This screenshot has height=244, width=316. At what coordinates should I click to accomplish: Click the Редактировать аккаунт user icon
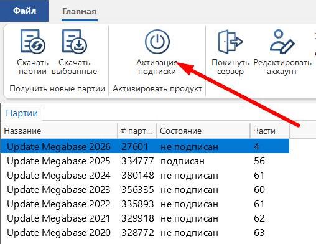(282, 41)
